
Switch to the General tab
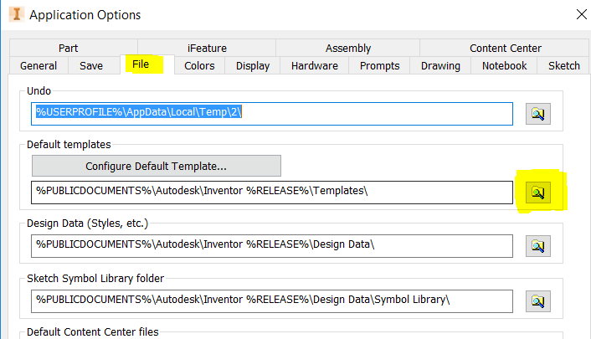coord(39,66)
